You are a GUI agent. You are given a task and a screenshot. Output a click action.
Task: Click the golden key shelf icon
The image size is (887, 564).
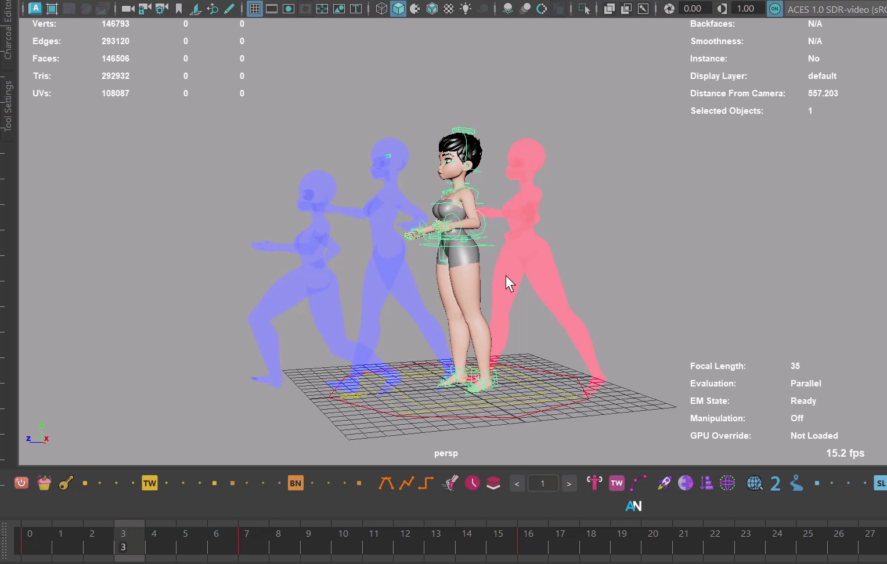(x=66, y=483)
